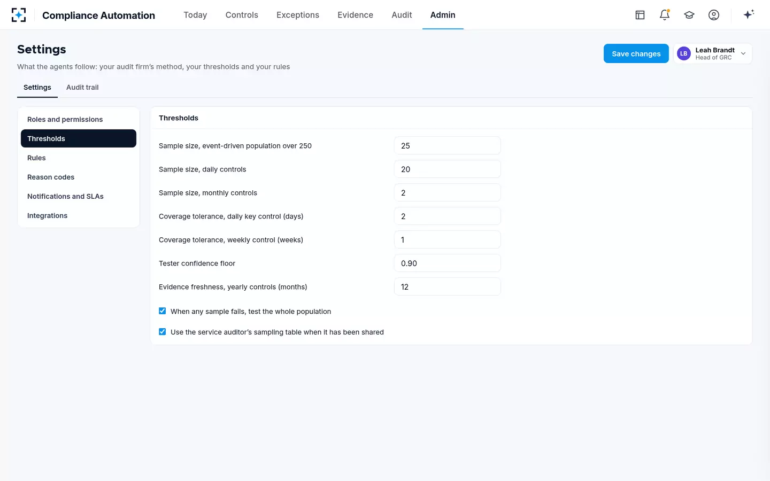
Task: Uncheck 'Use the service auditor's sampling table'
Action: (x=163, y=332)
